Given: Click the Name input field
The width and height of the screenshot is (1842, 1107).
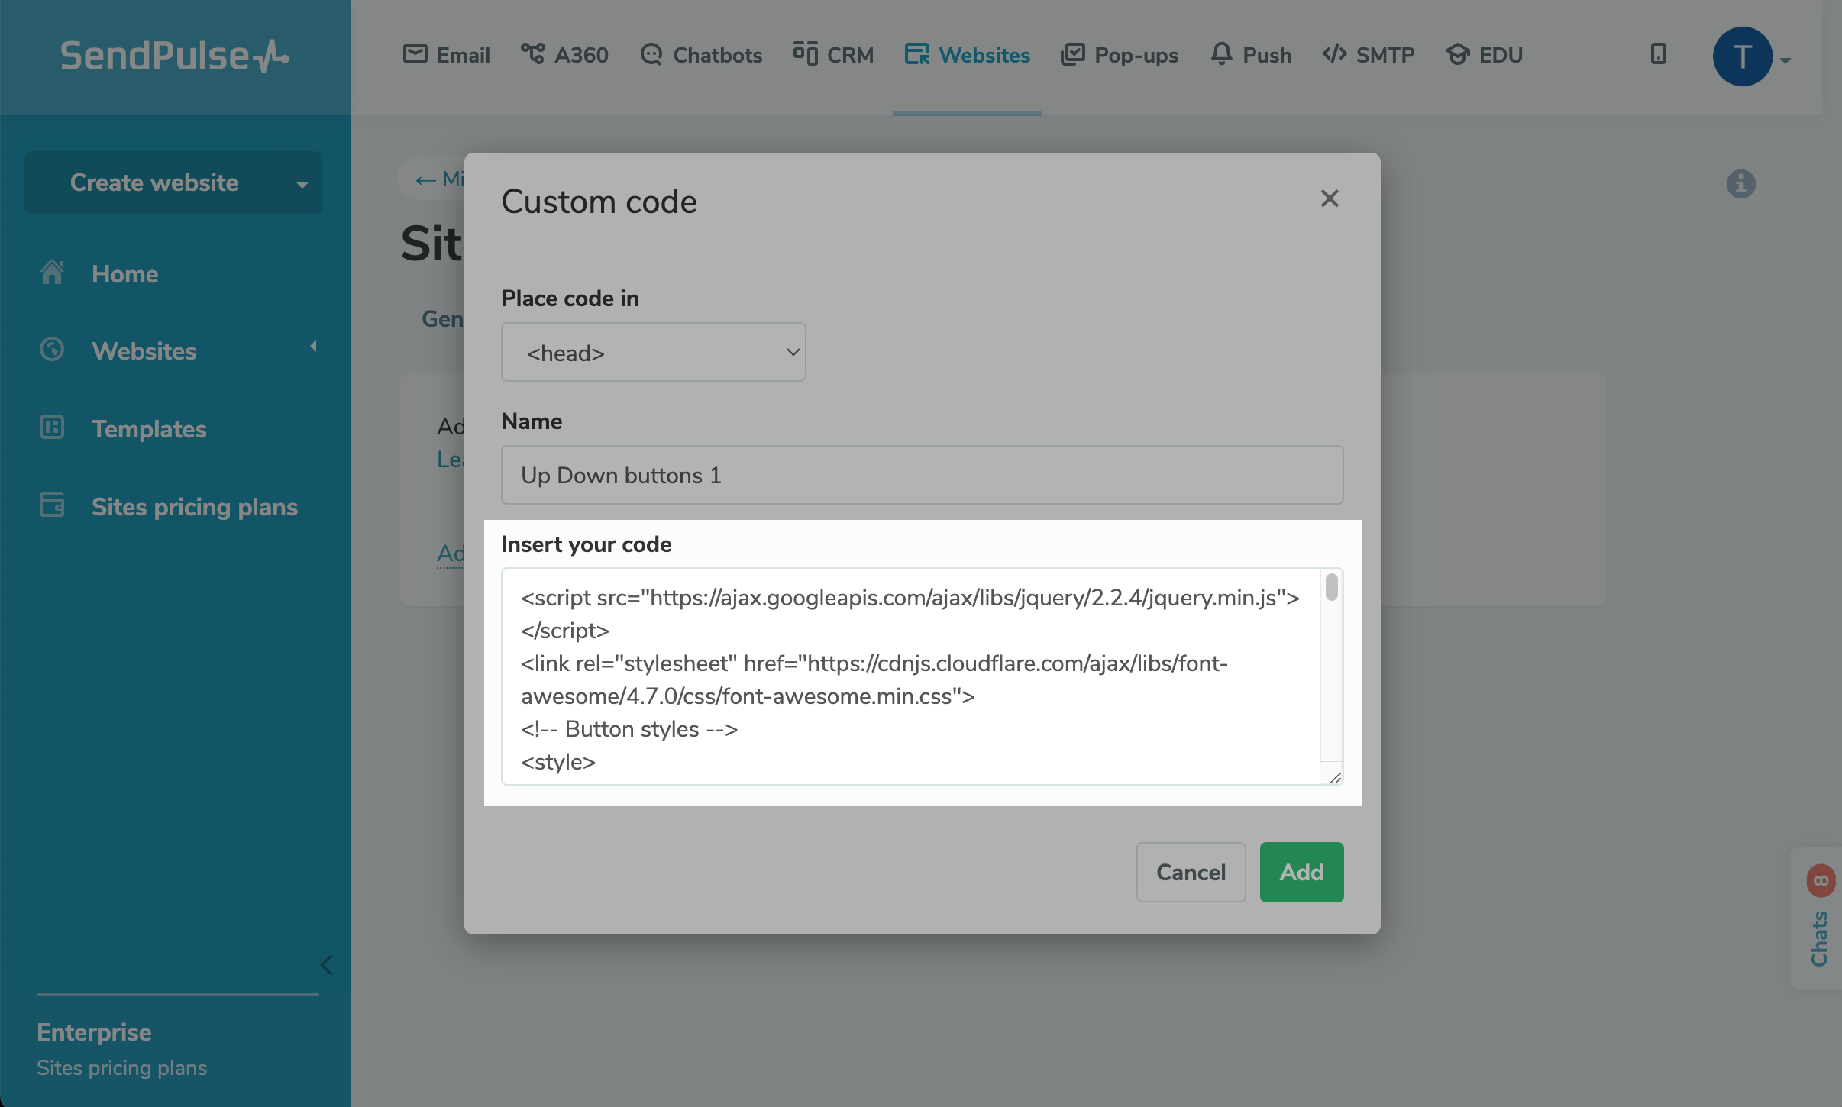Looking at the screenshot, I should pos(922,475).
